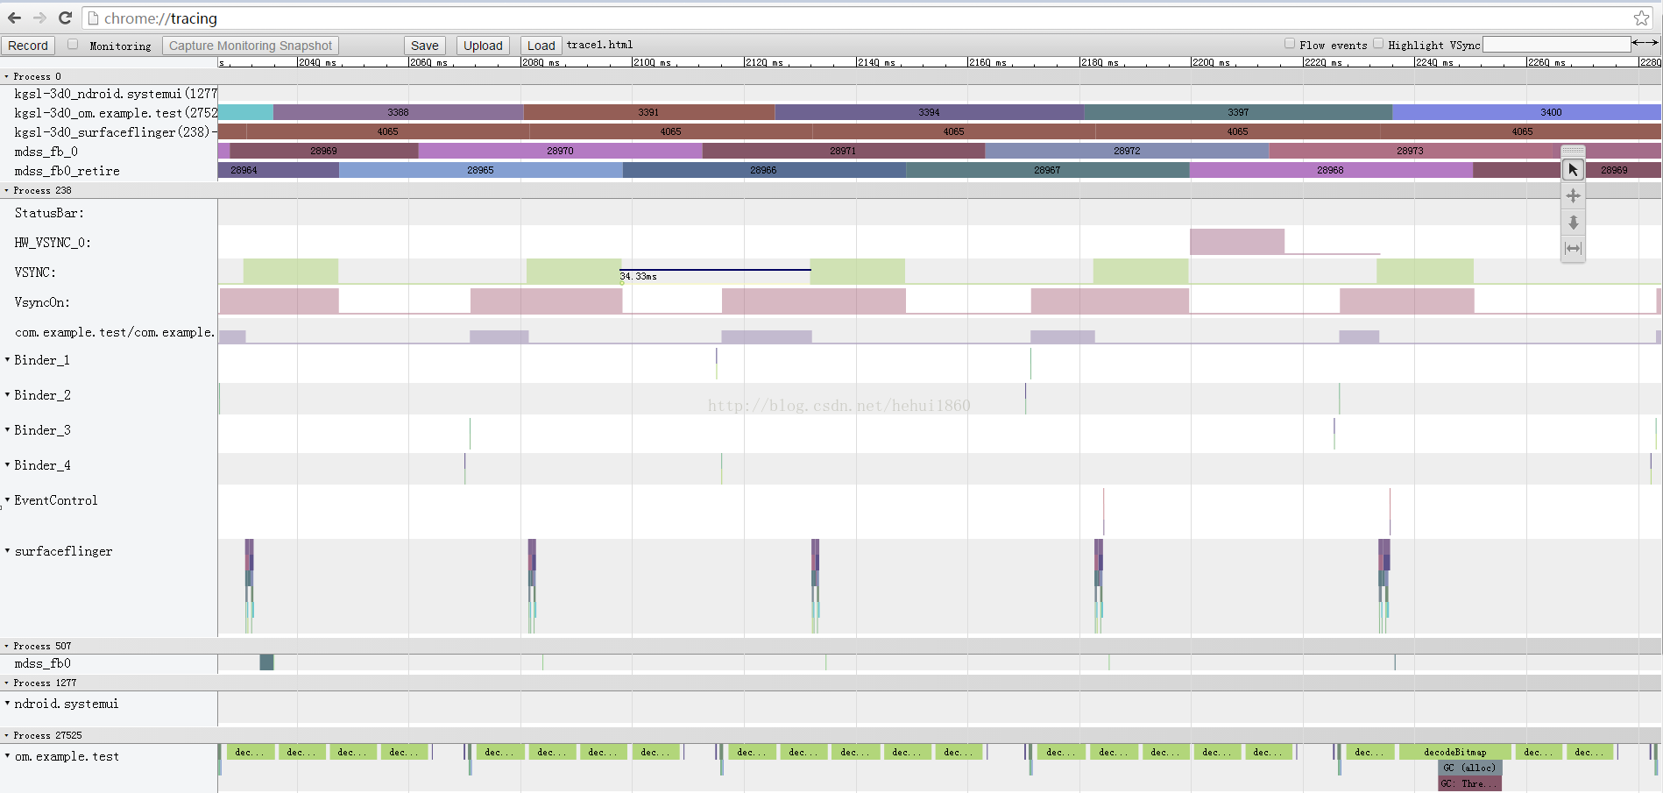Image resolution: width=1663 pixels, height=793 pixels.
Task: Grab the mouse mode toolbar drag handle
Action: [1573, 151]
